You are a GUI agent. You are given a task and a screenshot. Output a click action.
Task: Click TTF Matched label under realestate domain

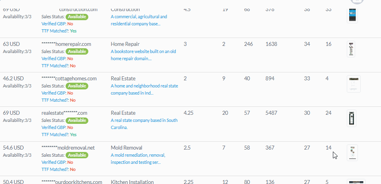point(55,135)
